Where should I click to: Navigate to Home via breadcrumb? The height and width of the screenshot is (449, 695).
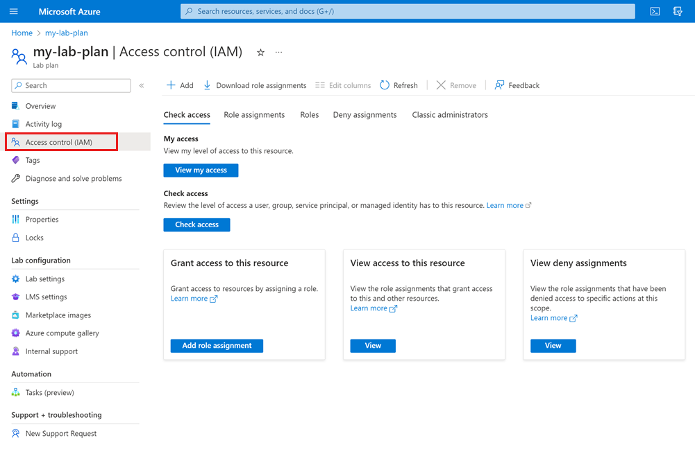click(22, 33)
